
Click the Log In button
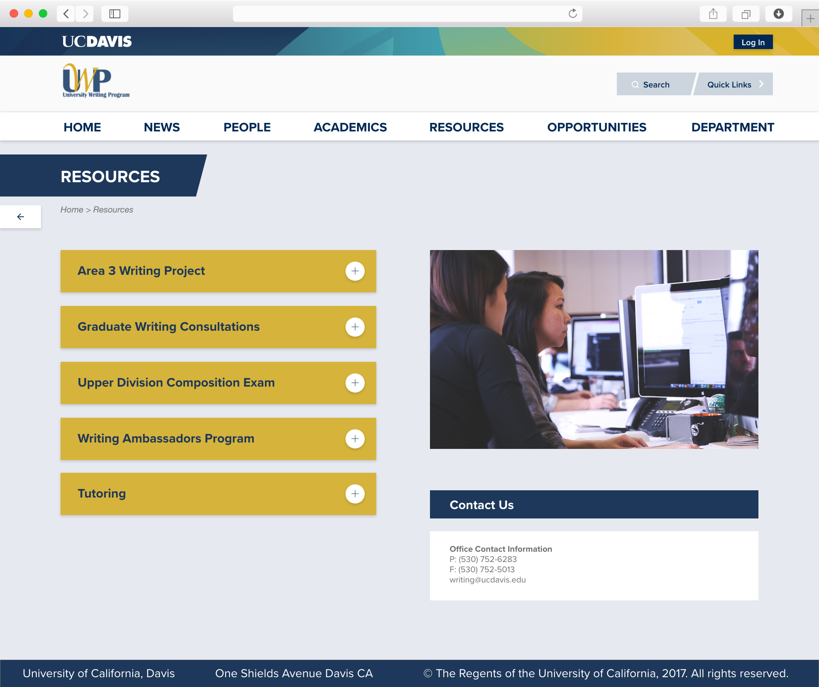click(752, 42)
